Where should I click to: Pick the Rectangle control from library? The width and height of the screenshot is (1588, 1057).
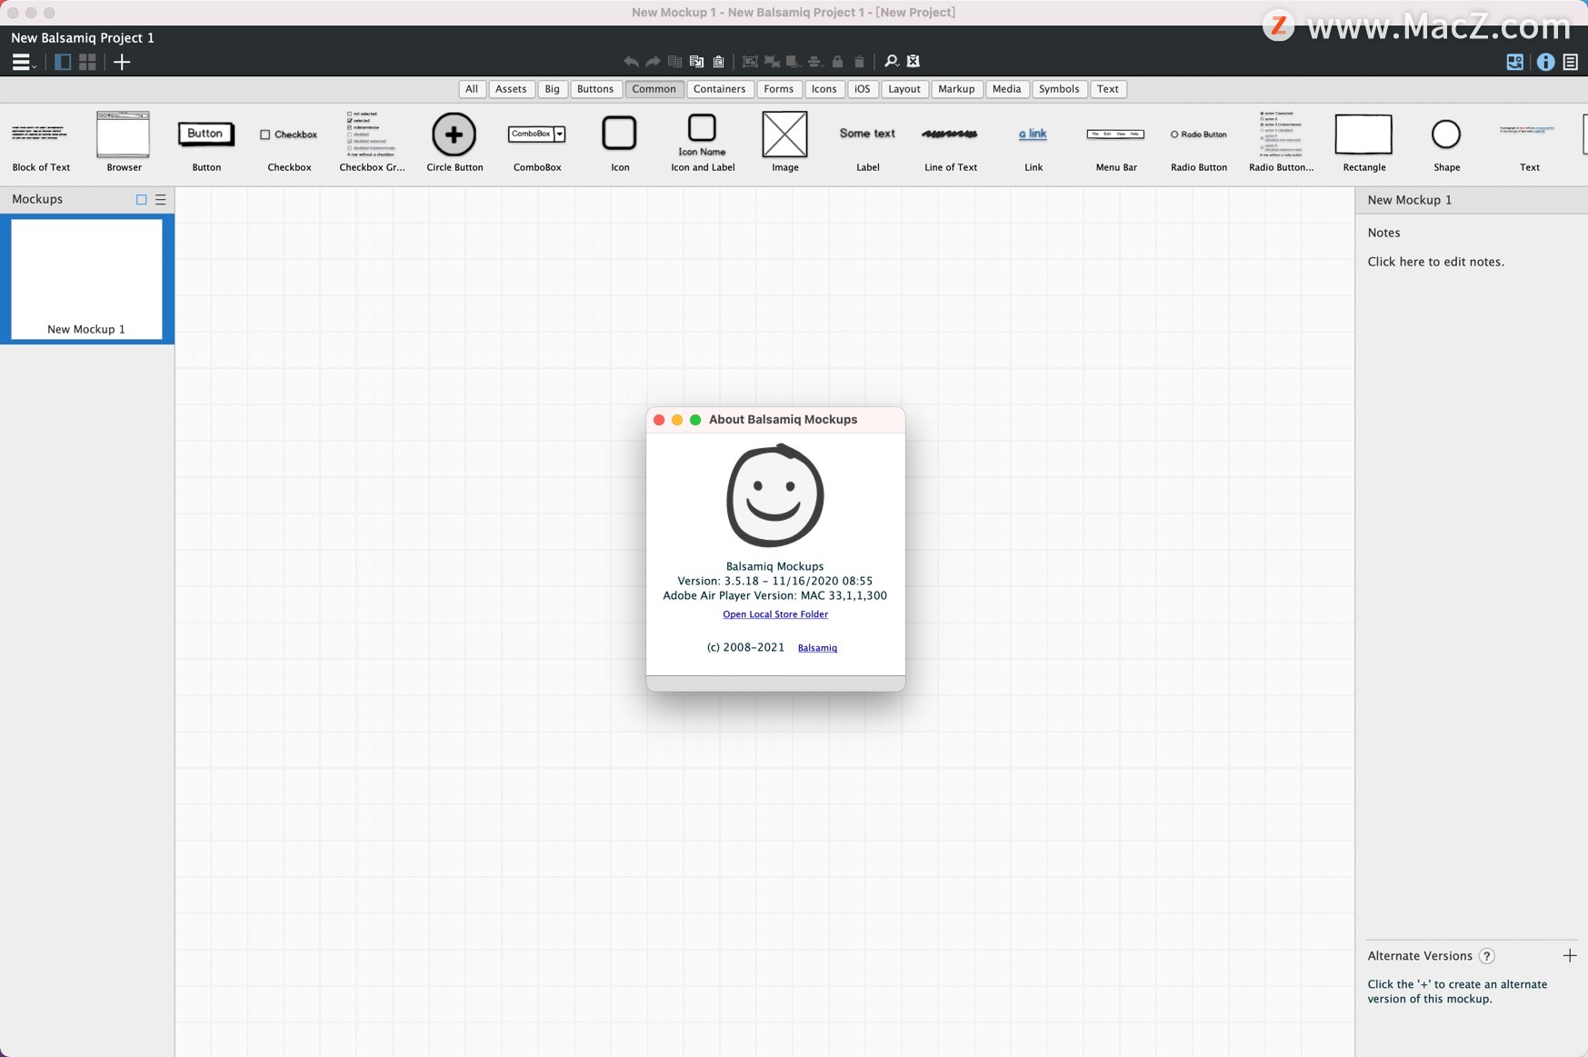(1364, 142)
